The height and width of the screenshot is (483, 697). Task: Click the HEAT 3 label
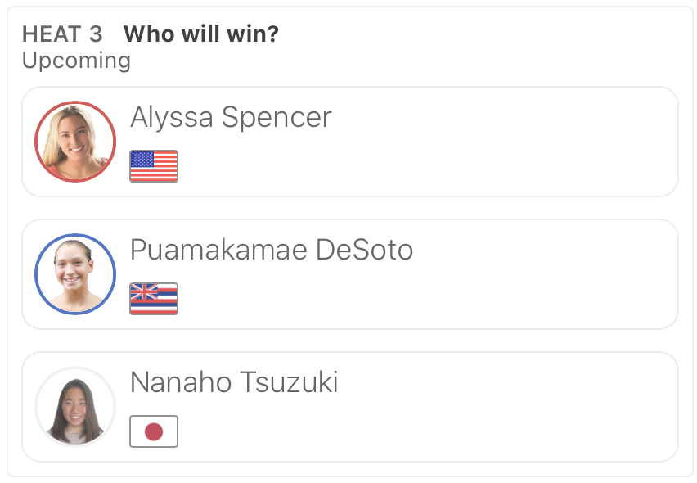[62, 34]
